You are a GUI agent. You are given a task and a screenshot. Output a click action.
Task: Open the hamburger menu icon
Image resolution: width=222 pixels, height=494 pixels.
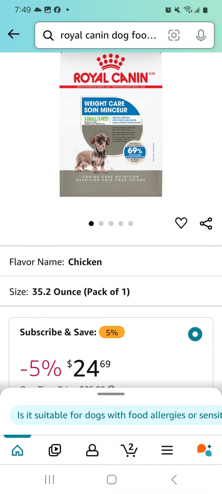coord(167,450)
